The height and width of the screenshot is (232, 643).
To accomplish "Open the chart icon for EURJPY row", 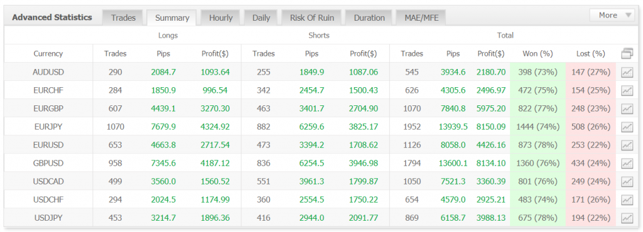I will [x=627, y=127].
